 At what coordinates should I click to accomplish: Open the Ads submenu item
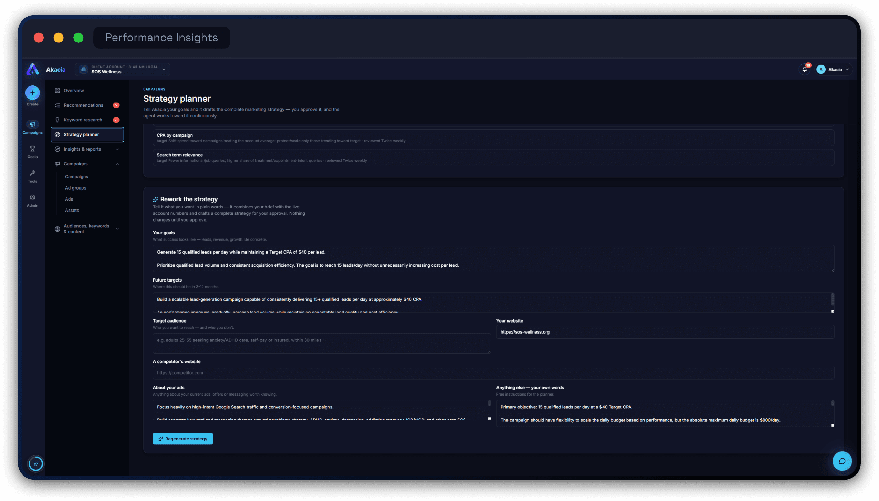coord(69,199)
